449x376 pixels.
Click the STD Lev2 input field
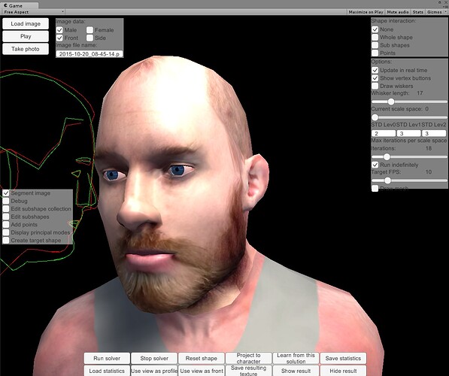point(434,133)
